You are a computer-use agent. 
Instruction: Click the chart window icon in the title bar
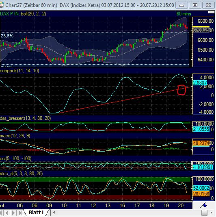(1, 5)
